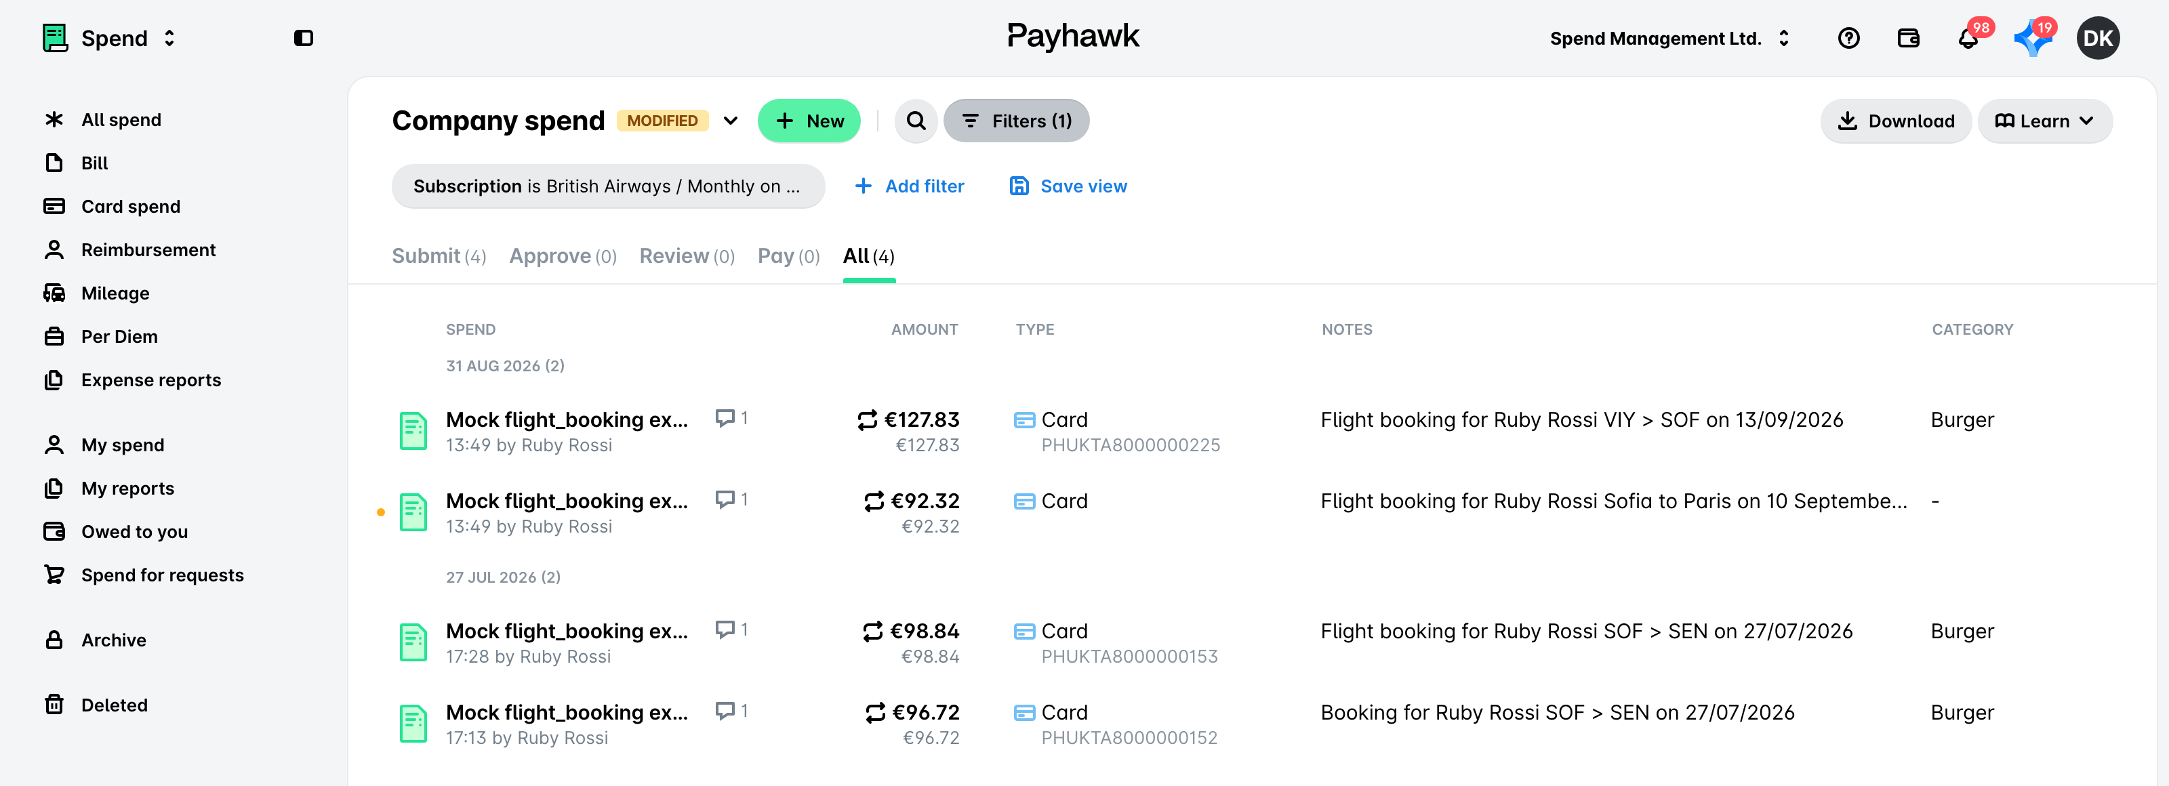Viewport: 2169px width, 786px height.
Task: Click the Save view link
Action: pyautogui.click(x=1068, y=186)
